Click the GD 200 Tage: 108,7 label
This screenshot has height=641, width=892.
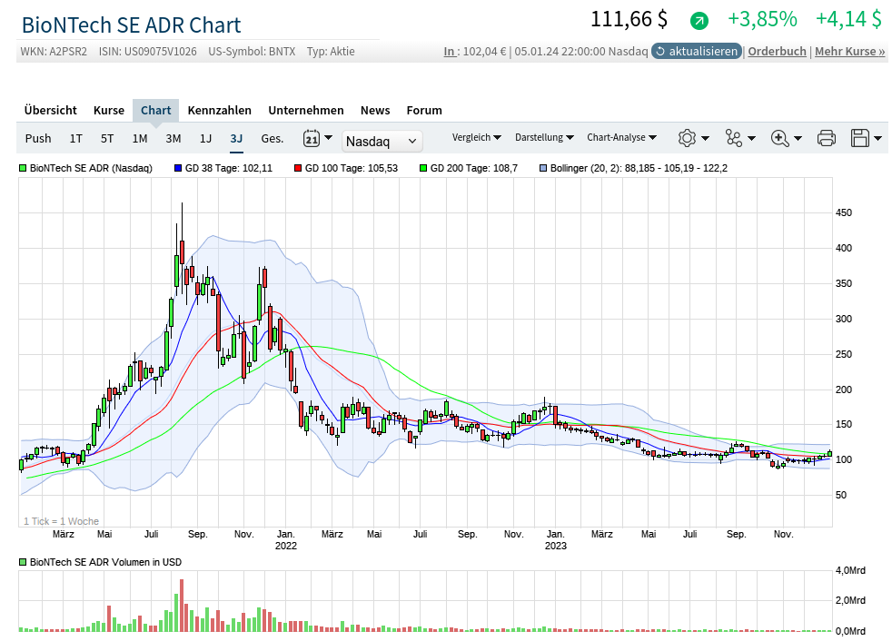pos(474,168)
